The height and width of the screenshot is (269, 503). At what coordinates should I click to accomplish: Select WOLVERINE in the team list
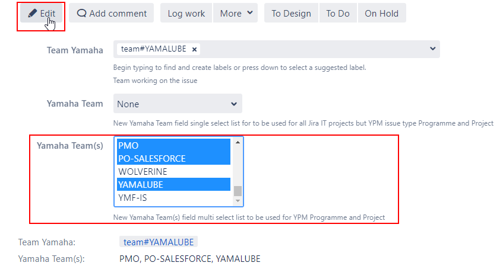coord(173,172)
